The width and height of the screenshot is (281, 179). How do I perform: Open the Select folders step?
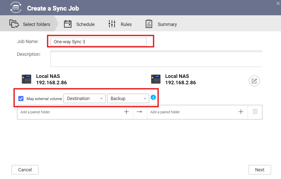(30, 23)
